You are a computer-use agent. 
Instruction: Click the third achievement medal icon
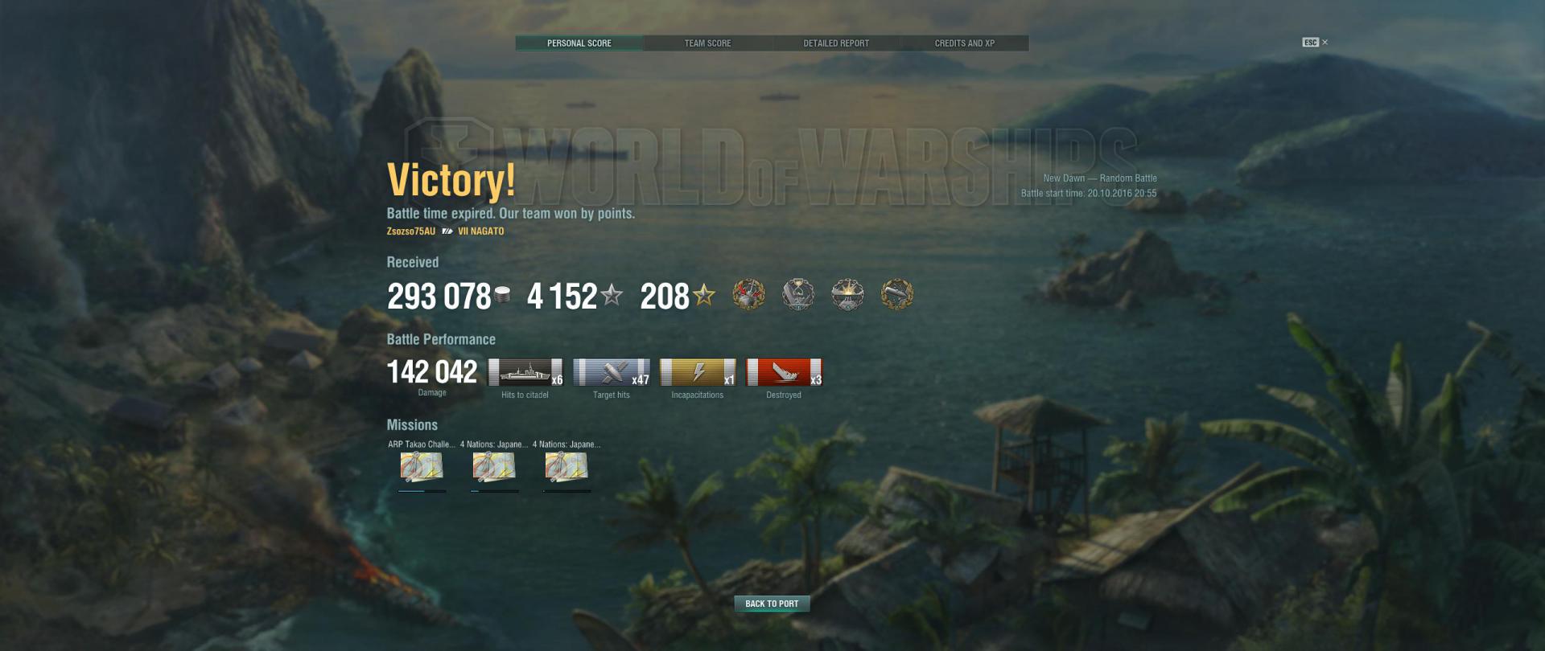point(847,295)
